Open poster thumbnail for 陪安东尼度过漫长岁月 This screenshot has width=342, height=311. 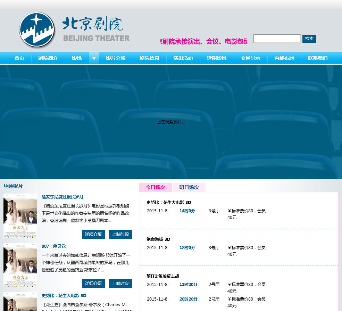20,216
